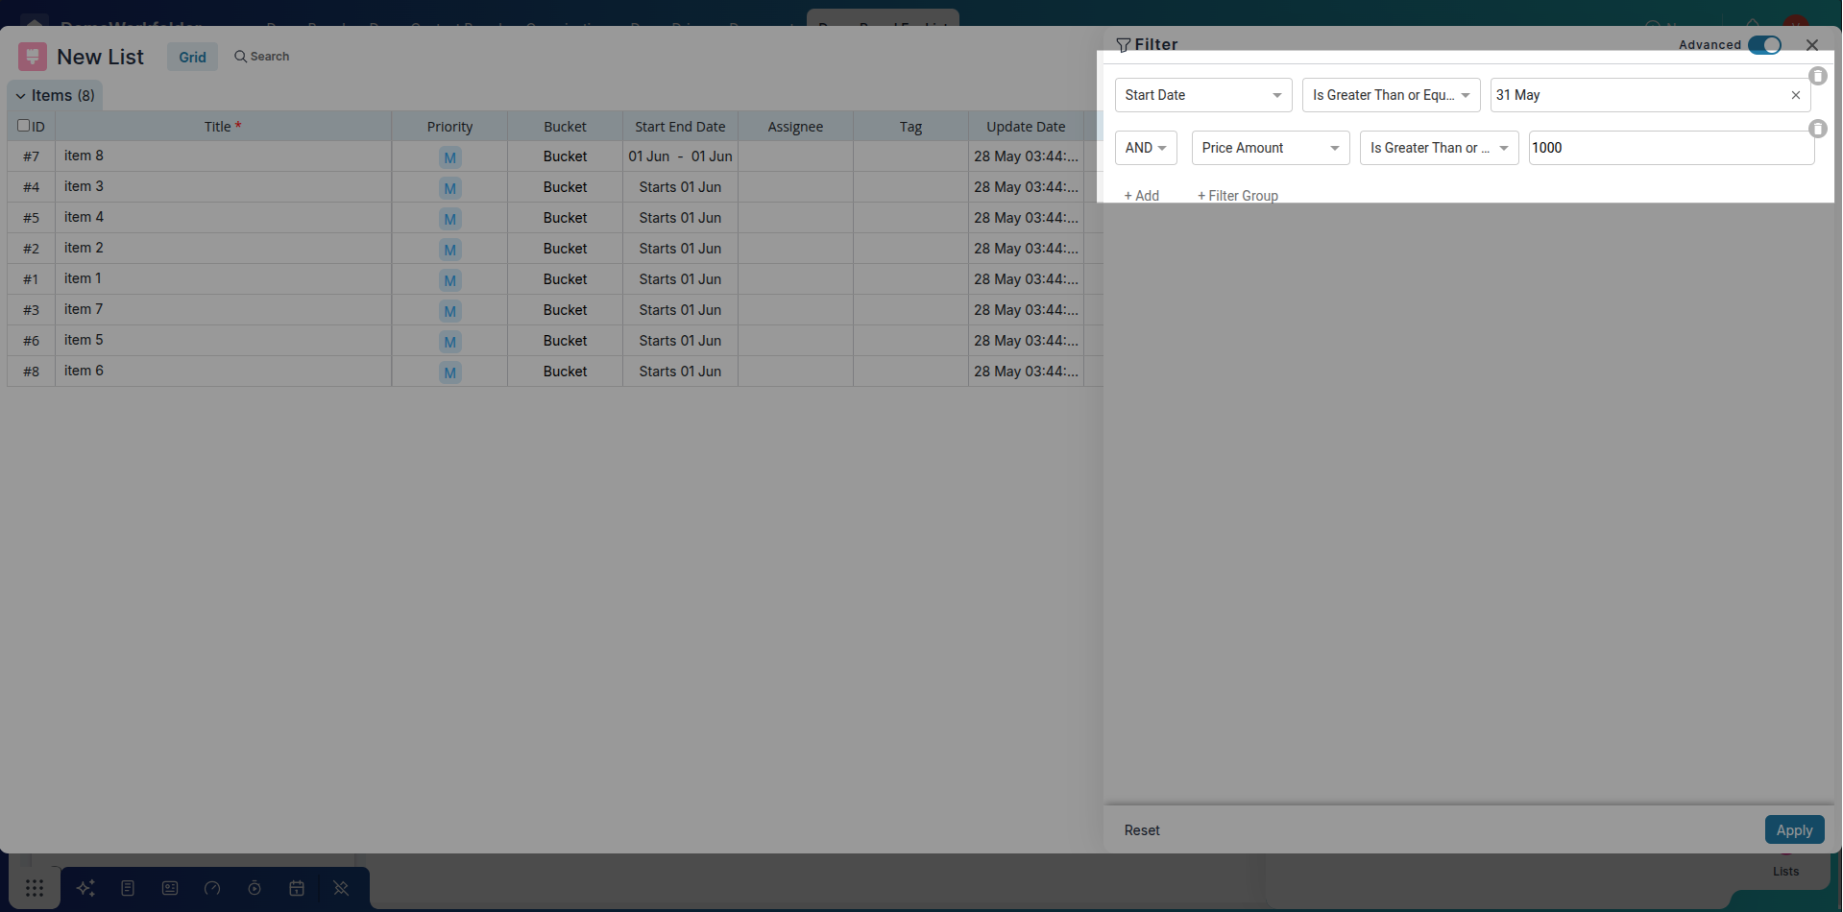Clear the 31 May date value
1843x912 pixels.
pyautogui.click(x=1796, y=95)
